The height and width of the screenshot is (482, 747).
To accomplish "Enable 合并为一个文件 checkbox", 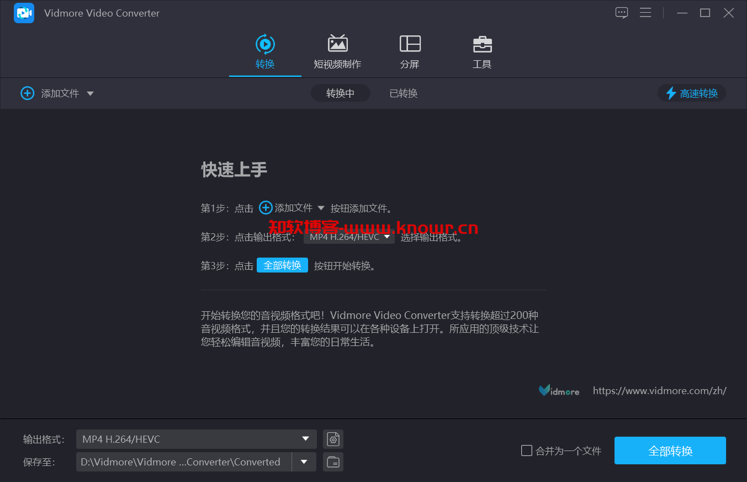I will tap(527, 450).
